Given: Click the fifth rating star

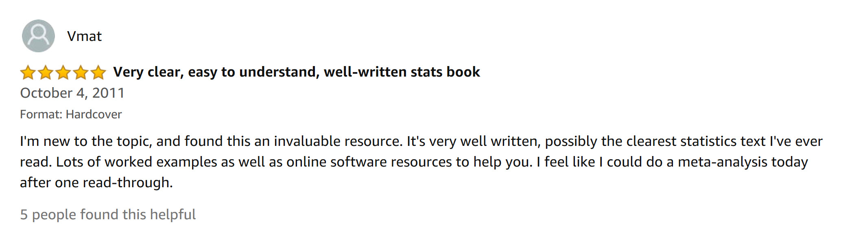Looking at the screenshot, I should click(x=98, y=73).
